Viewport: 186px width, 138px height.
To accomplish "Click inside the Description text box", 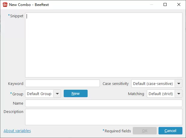I will tap(103, 117).
